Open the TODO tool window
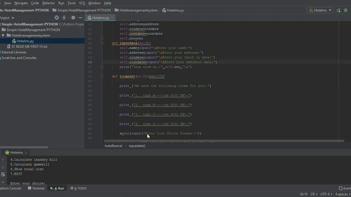 pos(78,188)
